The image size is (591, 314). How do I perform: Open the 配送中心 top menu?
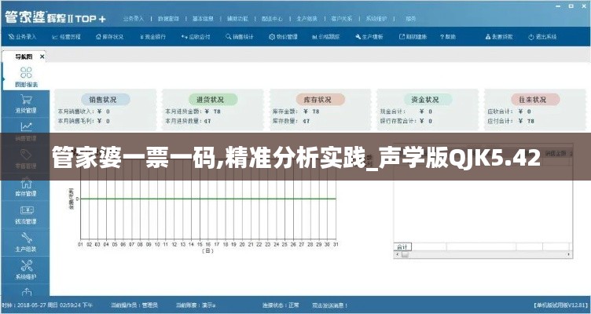[272, 19]
